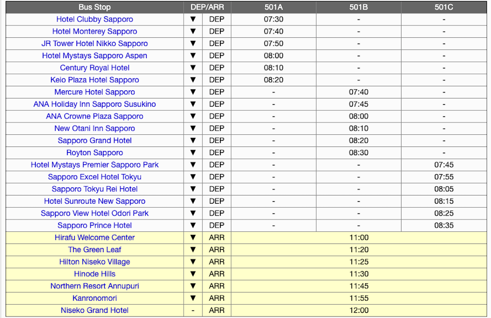Select 07:45 time for ANA Holiday Inn

359,104
